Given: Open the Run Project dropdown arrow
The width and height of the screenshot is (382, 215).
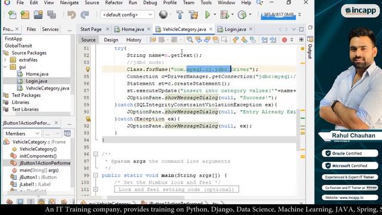Looking at the screenshot, I should (x=215, y=14).
